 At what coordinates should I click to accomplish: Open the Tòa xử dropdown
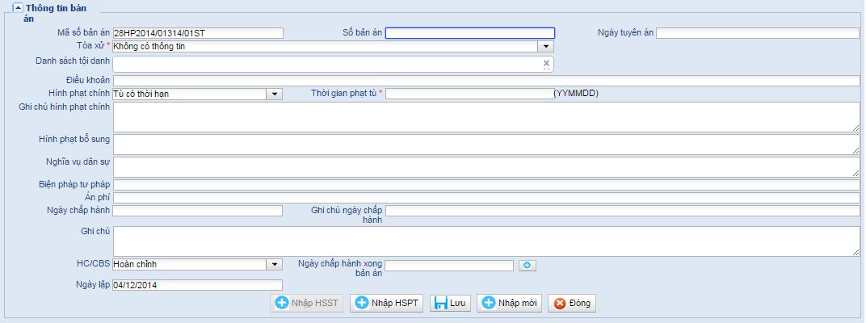point(547,47)
